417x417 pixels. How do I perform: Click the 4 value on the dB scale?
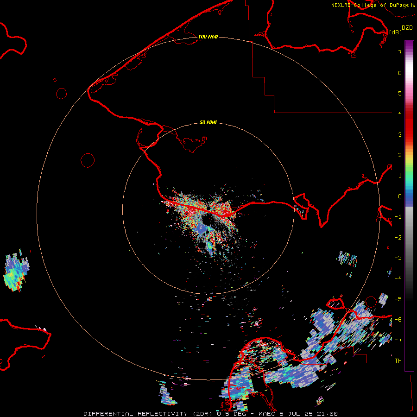(x=400, y=114)
